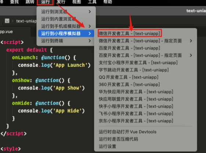
Task: Choose 运行到内置浏览器 entry
Action: pyautogui.click(x=66, y=19)
